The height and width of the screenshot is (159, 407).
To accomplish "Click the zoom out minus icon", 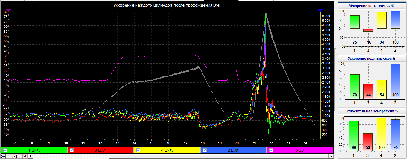I will click(x=3, y=156).
